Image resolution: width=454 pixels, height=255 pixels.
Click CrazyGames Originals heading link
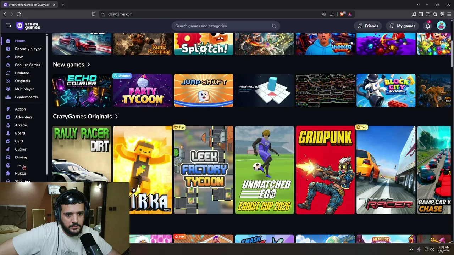tap(82, 117)
